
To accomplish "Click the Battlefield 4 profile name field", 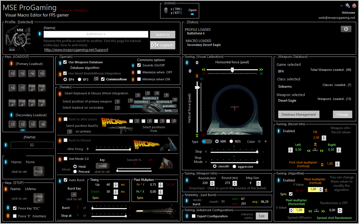I will click(x=96, y=34).
